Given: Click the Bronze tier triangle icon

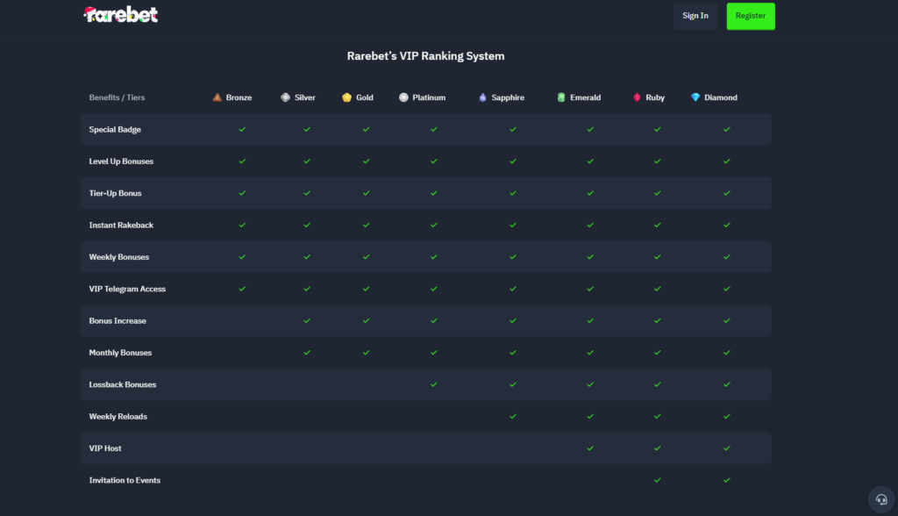Looking at the screenshot, I should coord(217,97).
